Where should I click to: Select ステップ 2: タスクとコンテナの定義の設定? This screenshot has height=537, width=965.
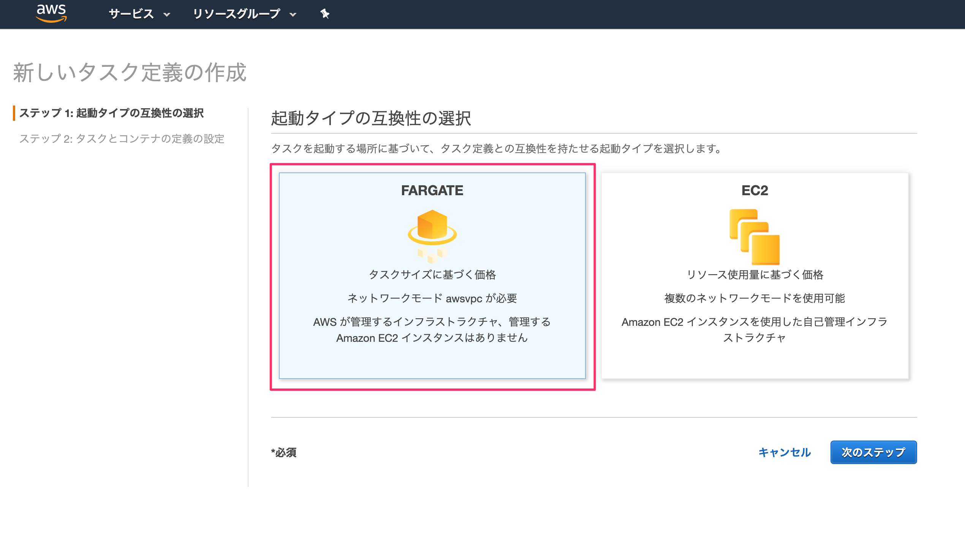pyautogui.click(x=122, y=139)
